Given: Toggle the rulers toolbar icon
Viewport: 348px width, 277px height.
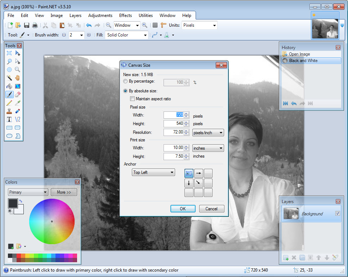Looking at the screenshot, I should click(x=163, y=25).
